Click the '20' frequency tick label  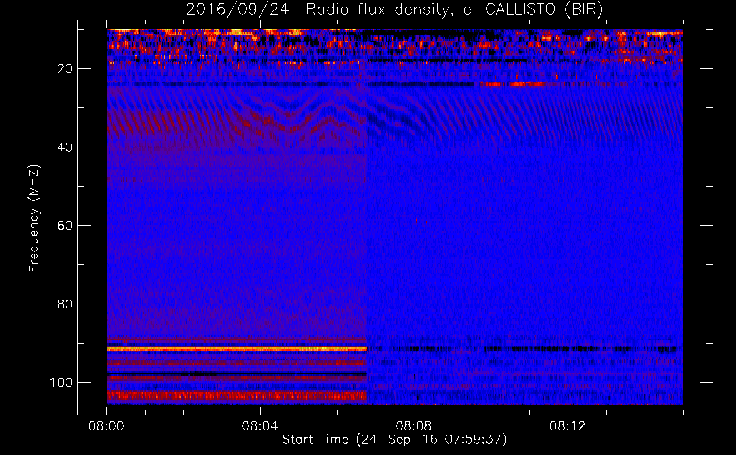[66, 69]
